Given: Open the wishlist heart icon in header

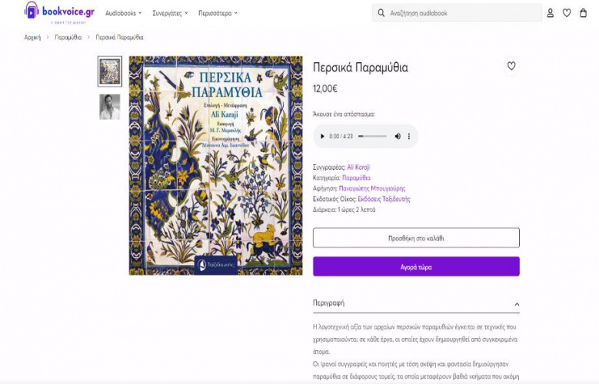Looking at the screenshot, I should tap(567, 13).
